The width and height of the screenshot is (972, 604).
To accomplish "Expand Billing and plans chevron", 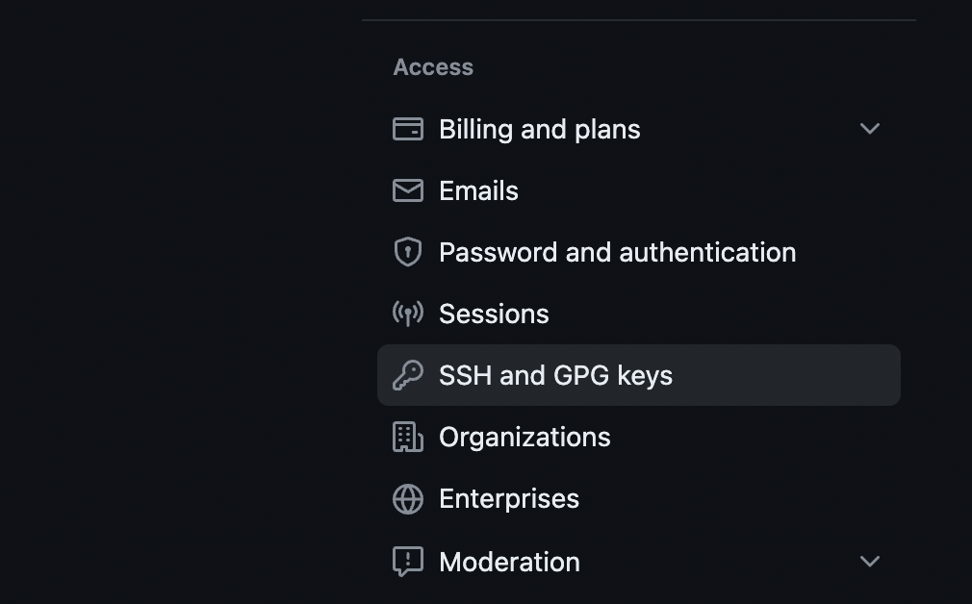I will coord(870,128).
